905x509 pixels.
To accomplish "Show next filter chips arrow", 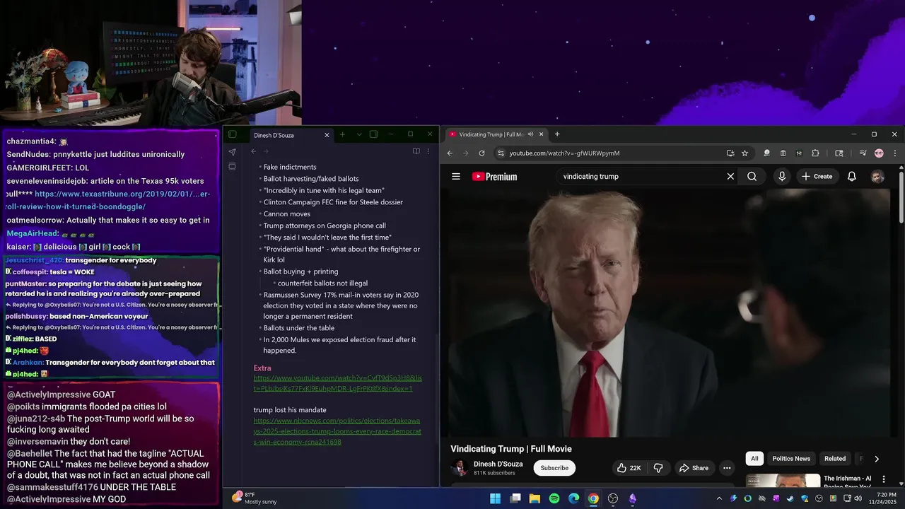I will (877, 459).
